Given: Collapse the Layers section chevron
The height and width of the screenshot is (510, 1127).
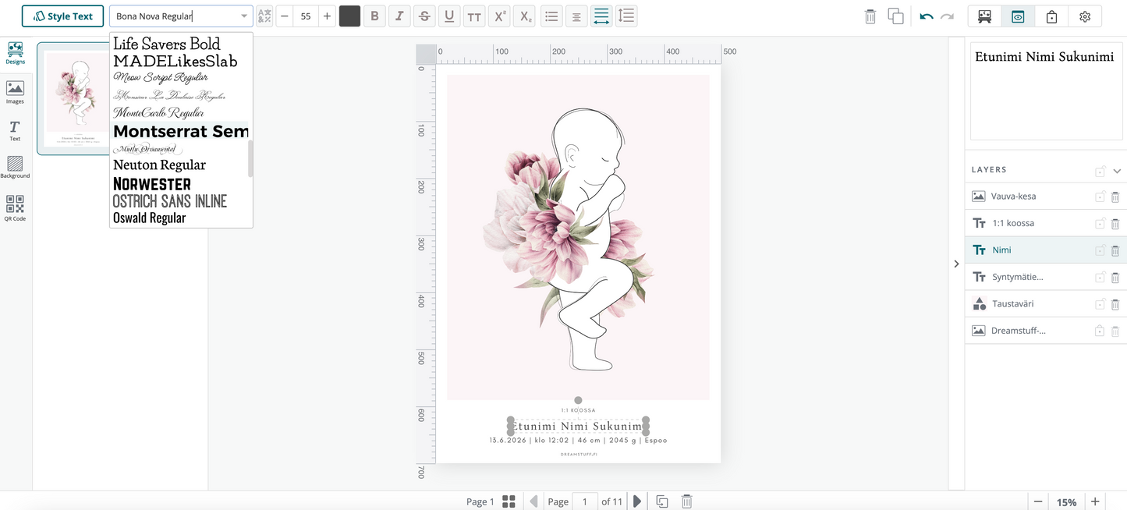Looking at the screenshot, I should (x=1117, y=171).
